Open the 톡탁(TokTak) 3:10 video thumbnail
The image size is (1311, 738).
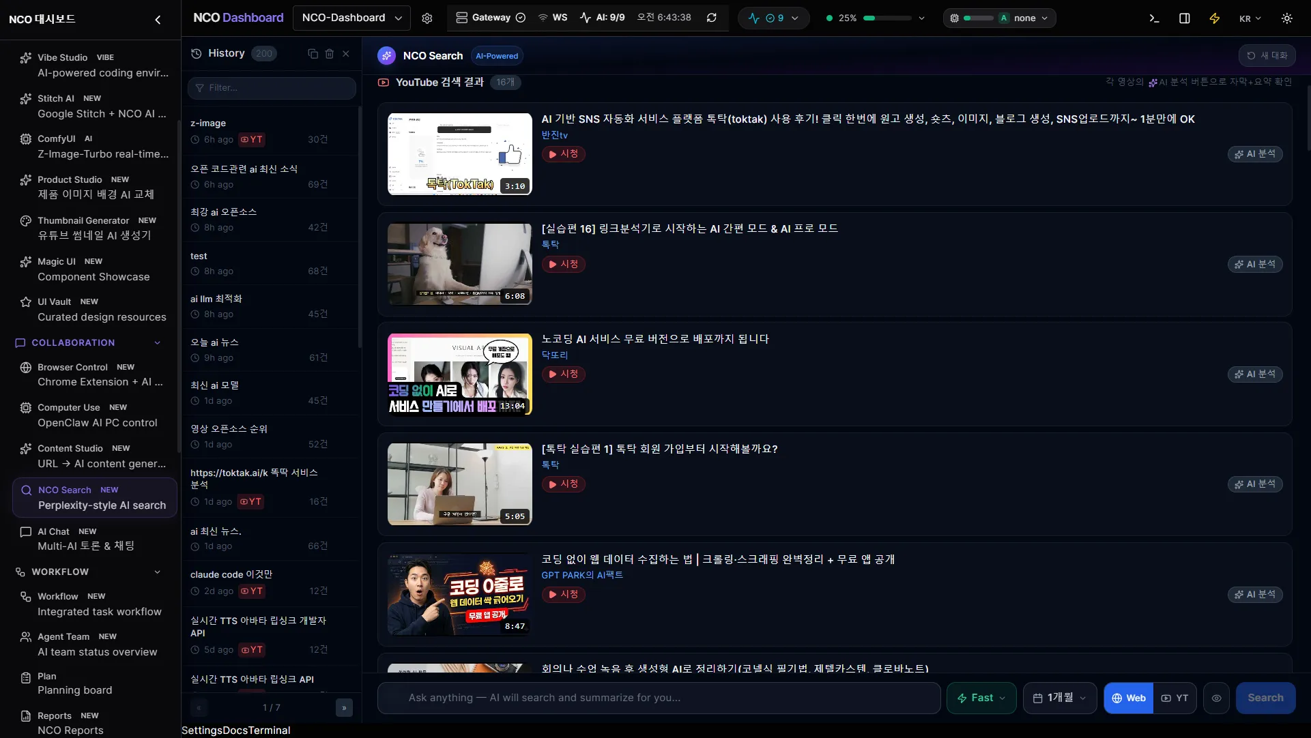point(460,154)
